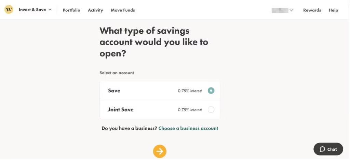Open the Activity page

(95, 10)
